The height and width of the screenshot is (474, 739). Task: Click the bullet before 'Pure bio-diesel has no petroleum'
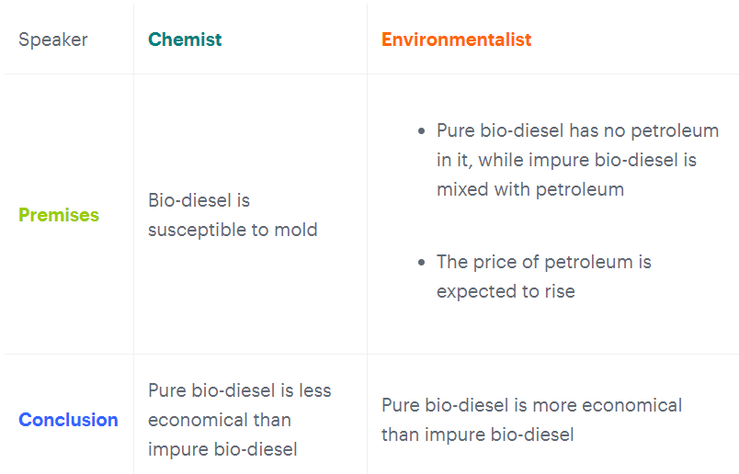[x=421, y=131]
